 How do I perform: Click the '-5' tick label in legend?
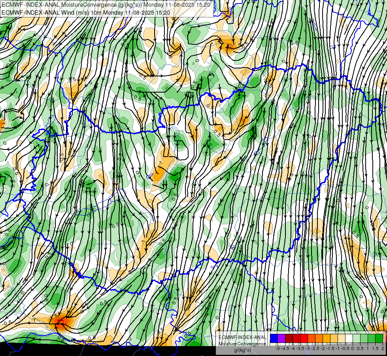coord(278,348)
